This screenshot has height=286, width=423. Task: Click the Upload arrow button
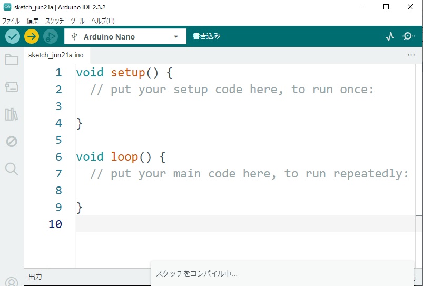[32, 36]
